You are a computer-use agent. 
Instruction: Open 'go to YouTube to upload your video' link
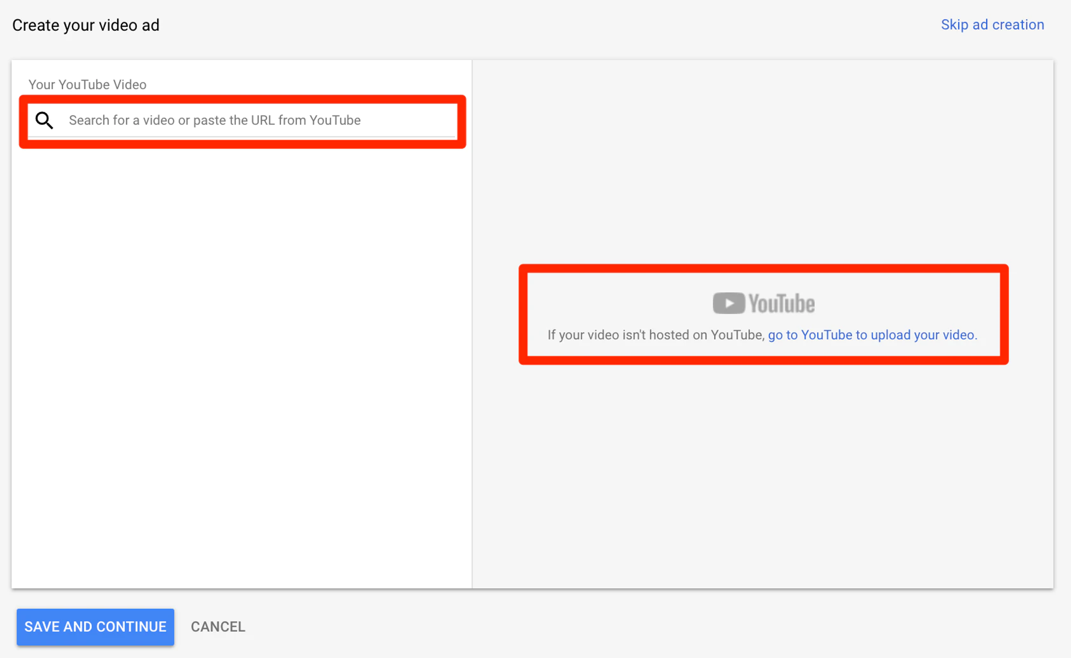pos(872,335)
